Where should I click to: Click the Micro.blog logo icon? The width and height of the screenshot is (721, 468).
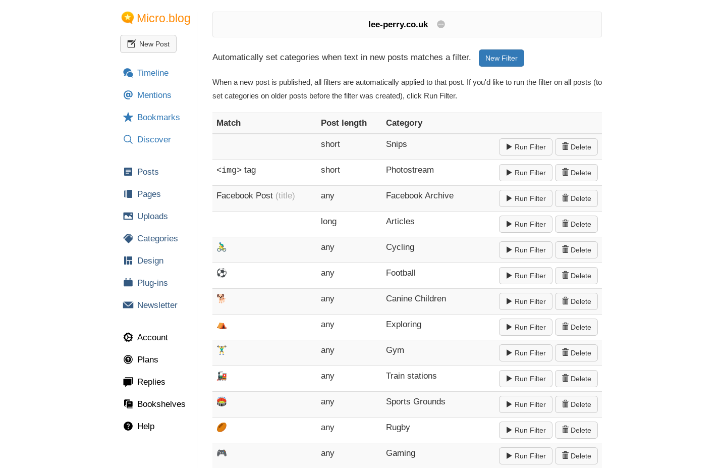coord(128,18)
